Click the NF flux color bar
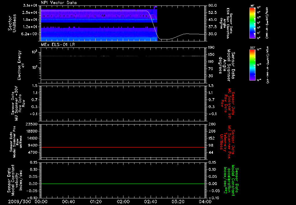Screen dimensions: 296x205 tap(252, 23)
